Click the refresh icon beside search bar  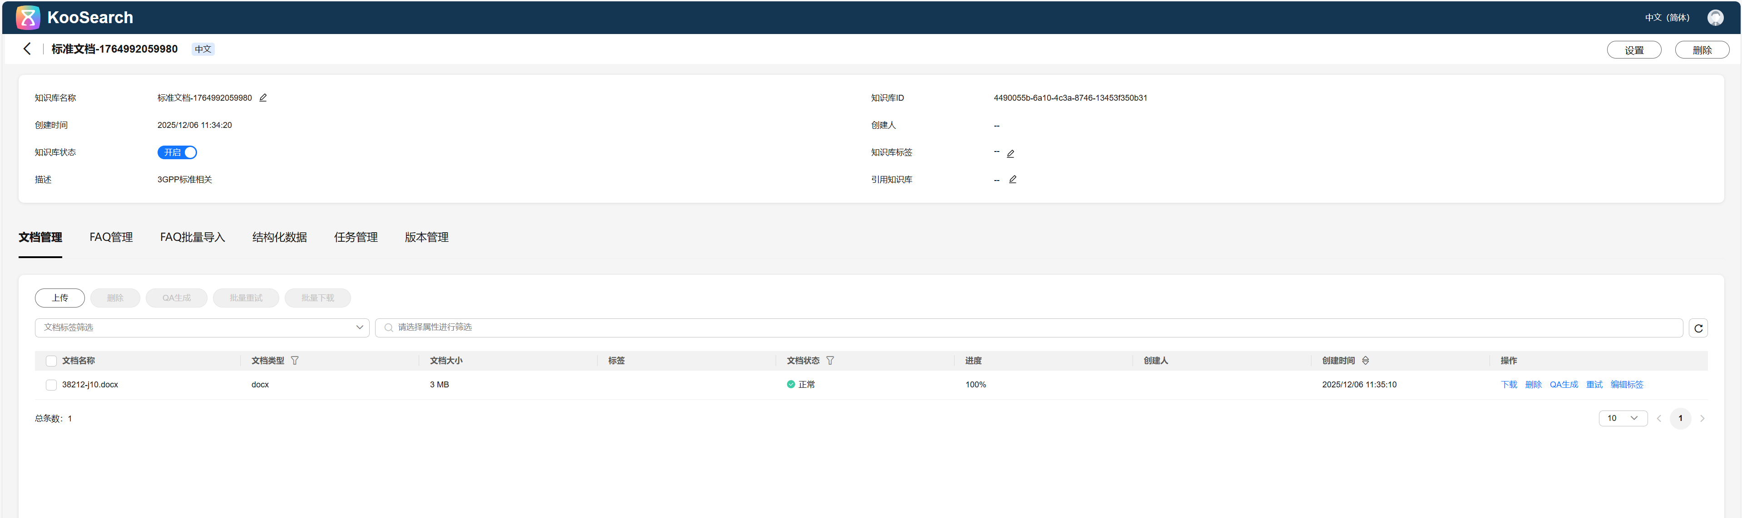tap(1698, 328)
